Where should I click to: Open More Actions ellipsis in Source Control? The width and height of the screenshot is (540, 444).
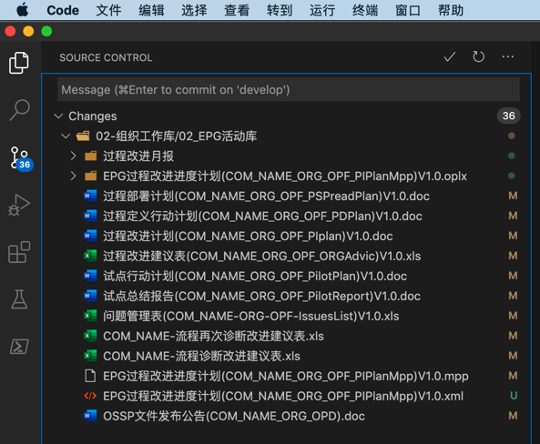click(x=507, y=56)
